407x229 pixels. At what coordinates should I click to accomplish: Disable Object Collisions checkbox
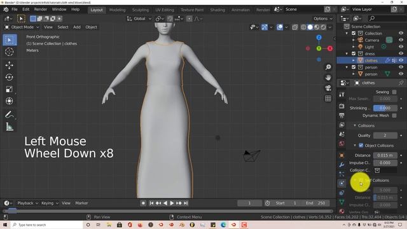[x=361, y=146]
